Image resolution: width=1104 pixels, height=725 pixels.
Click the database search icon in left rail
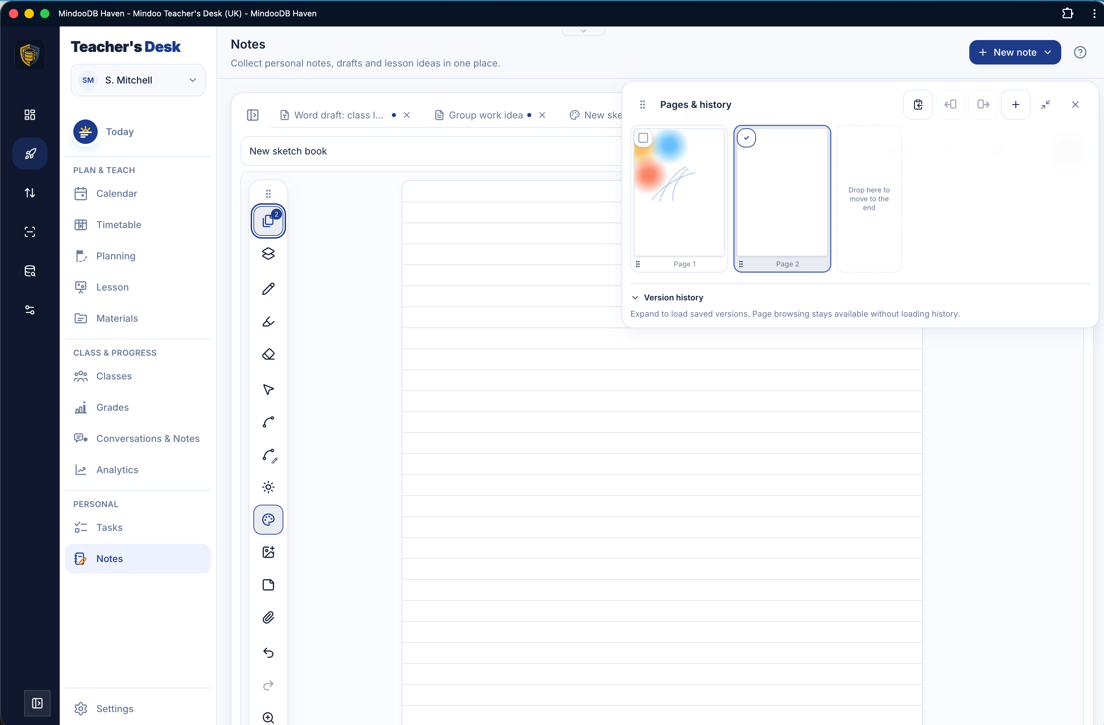click(x=30, y=271)
